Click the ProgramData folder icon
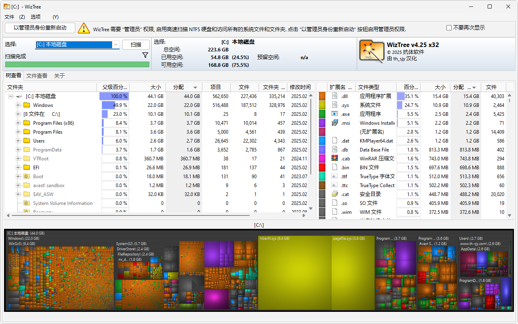 pyautogui.click(x=27, y=150)
